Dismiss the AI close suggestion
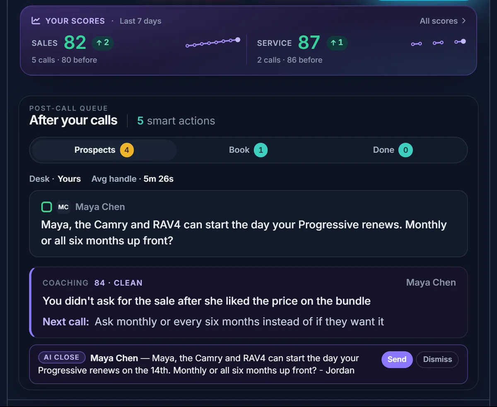 (437, 359)
